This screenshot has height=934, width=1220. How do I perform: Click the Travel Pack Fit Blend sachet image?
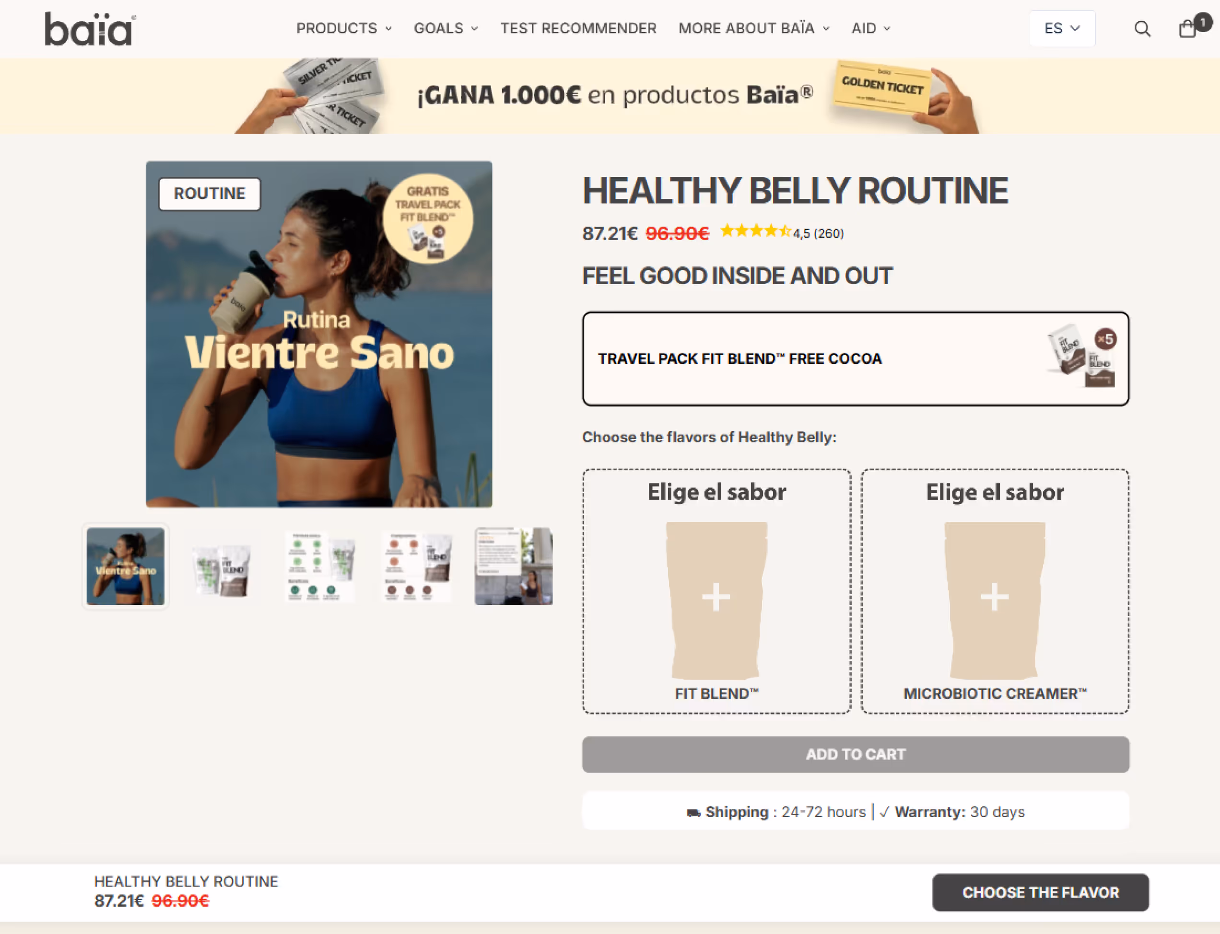coord(1082,357)
